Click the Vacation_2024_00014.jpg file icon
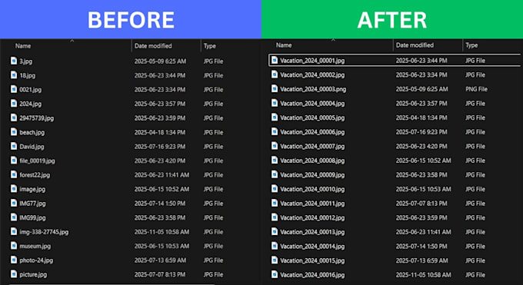Screen dimensions: 523x285 pyautogui.click(x=275, y=247)
